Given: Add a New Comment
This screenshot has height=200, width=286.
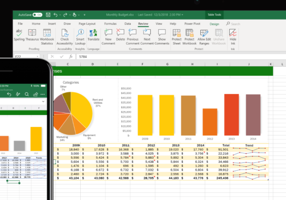Looking at the screenshot, I should click(x=108, y=37).
